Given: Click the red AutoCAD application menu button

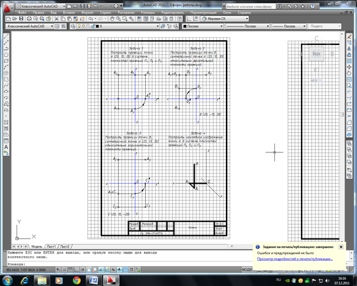Looking at the screenshot, I should [x=7, y=8].
